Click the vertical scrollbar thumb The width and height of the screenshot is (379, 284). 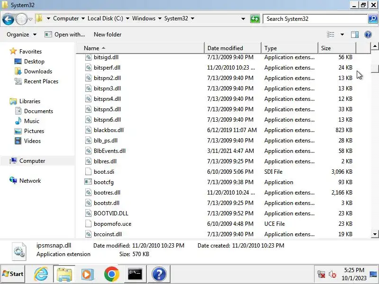pos(375,68)
